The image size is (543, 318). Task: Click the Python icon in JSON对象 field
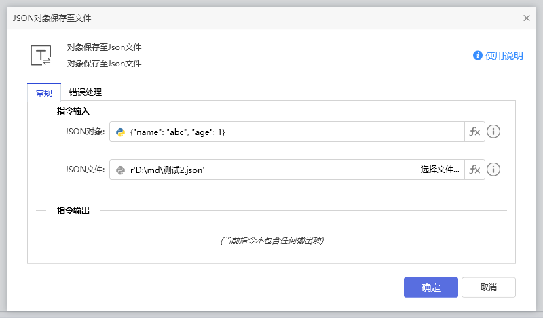120,132
